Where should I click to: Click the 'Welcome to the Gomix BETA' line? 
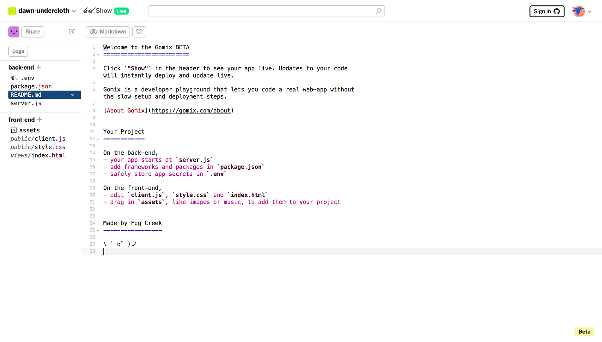pyautogui.click(x=146, y=47)
